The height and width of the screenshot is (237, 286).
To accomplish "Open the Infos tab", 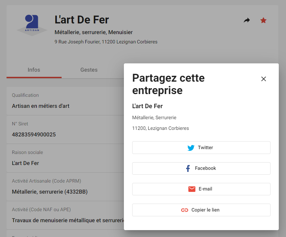I will pyautogui.click(x=34, y=70).
